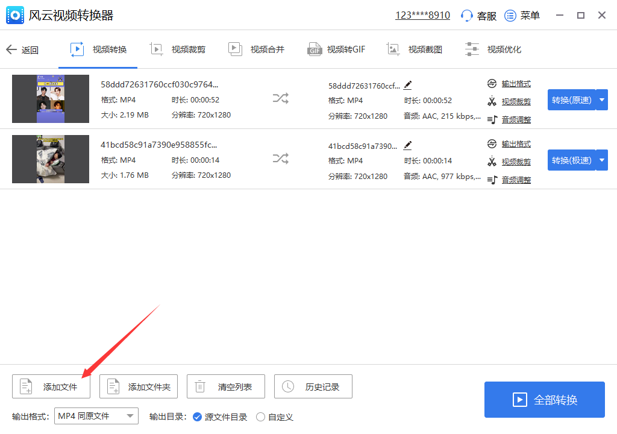Image resolution: width=617 pixels, height=434 pixels.
Task: Open 历史记录 history button
Action: point(313,386)
